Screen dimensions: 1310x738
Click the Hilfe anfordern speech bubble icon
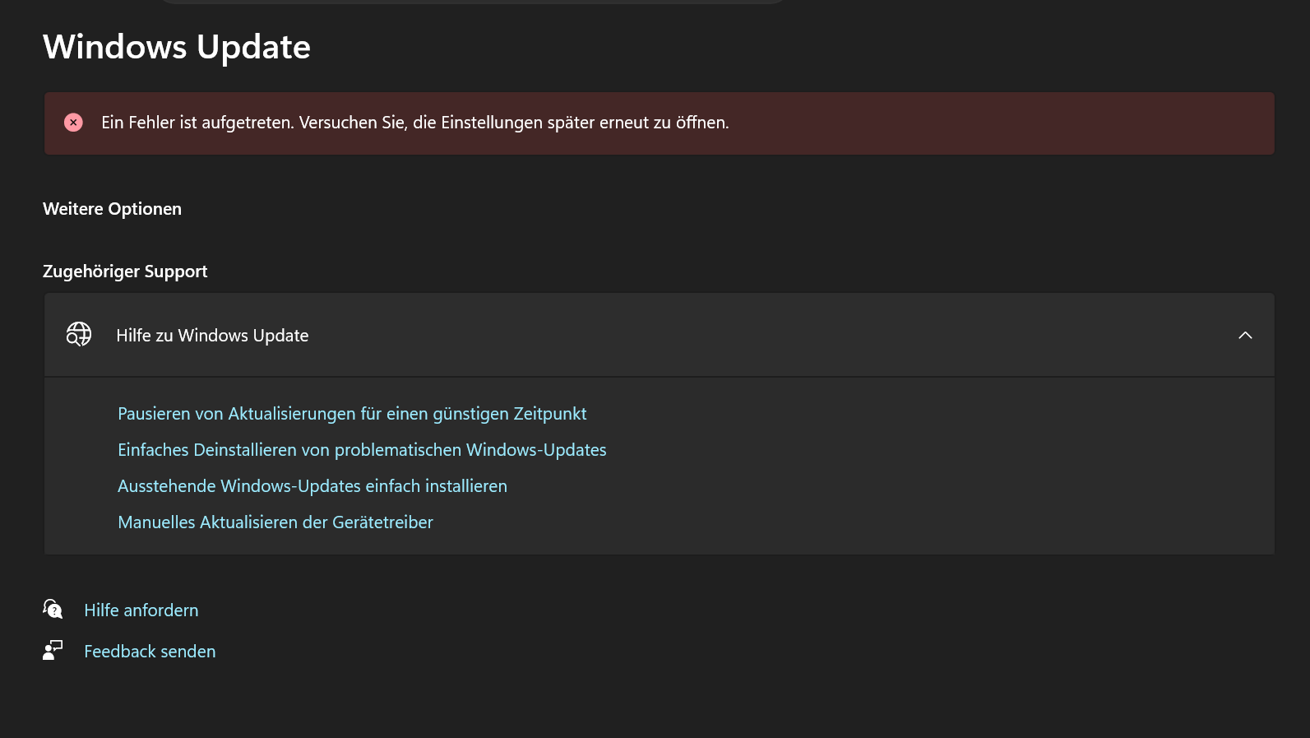[53, 609]
